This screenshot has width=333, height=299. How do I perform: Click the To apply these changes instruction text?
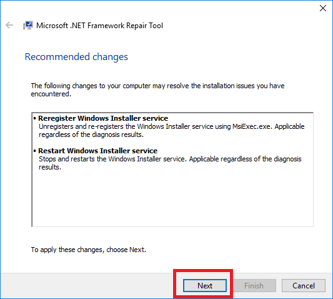(x=89, y=250)
